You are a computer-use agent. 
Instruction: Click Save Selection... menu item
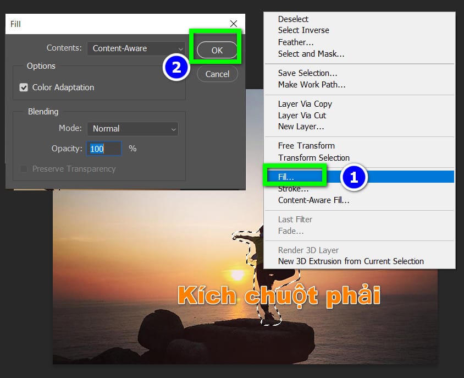(308, 73)
